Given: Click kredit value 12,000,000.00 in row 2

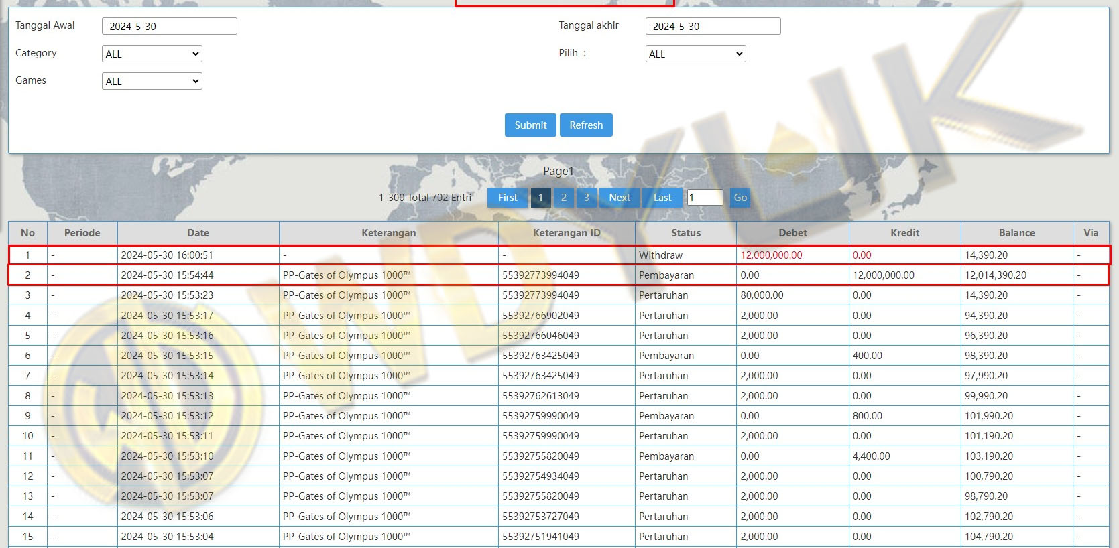Looking at the screenshot, I should tap(884, 275).
